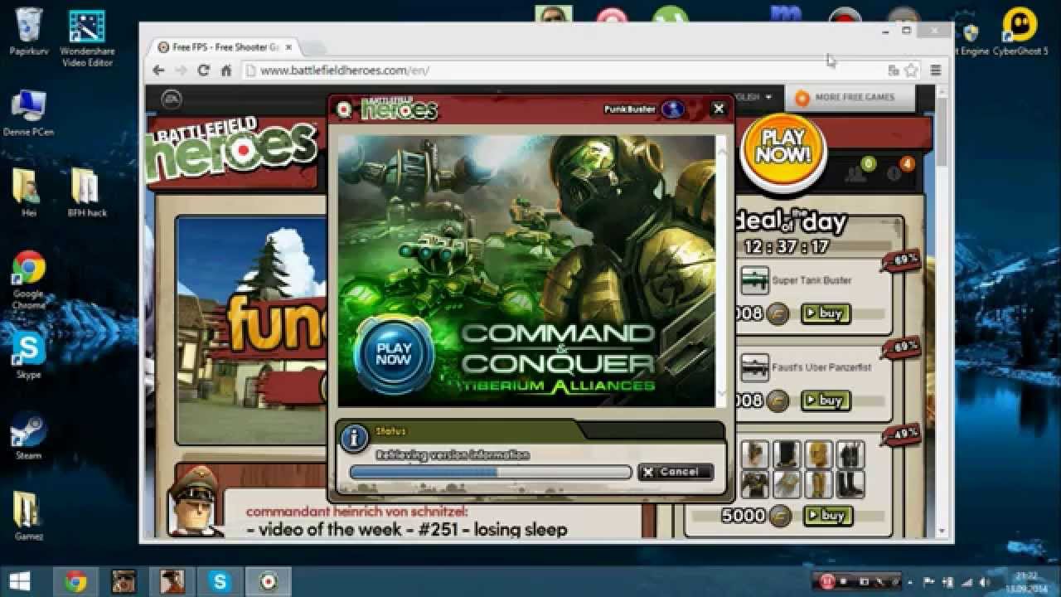1061x597 pixels.
Task: Click the red record tray icon
Action: point(827,581)
